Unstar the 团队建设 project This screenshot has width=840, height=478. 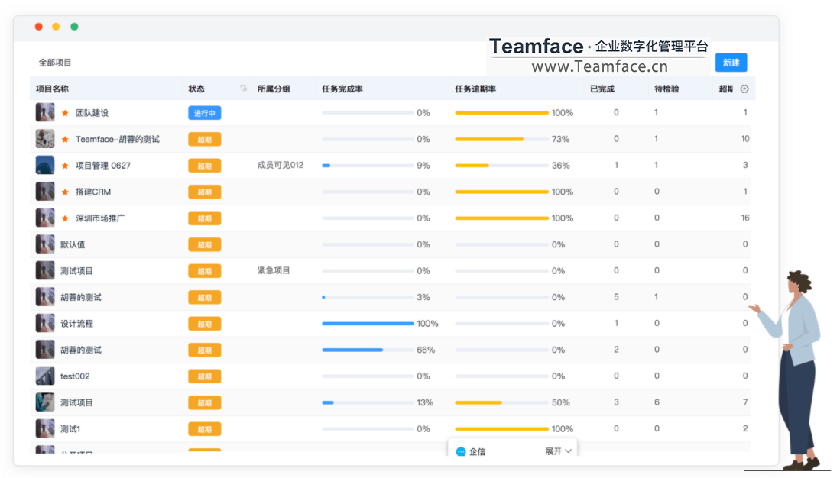click(66, 113)
